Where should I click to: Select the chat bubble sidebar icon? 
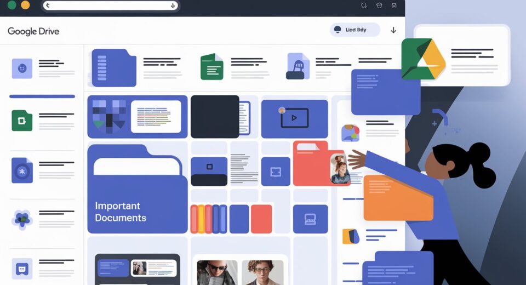pos(22,269)
